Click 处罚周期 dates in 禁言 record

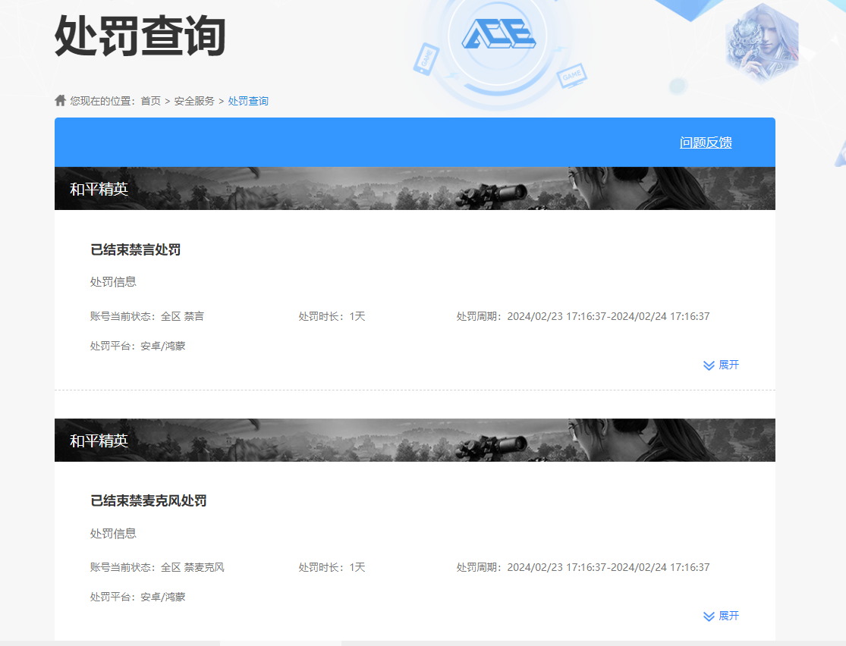coord(583,316)
